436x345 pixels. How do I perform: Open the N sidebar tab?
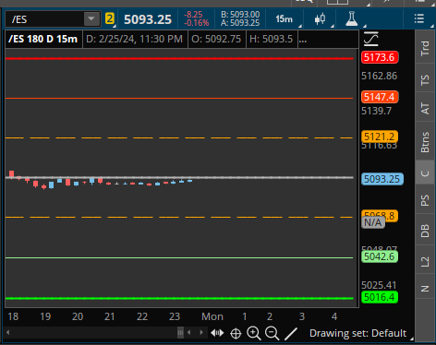click(x=425, y=289)
